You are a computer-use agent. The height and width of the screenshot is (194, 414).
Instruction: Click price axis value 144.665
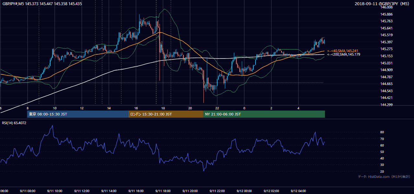pos(387,84)
